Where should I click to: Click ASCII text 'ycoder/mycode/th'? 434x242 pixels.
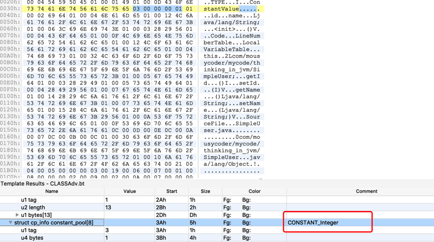click(232, 63)
